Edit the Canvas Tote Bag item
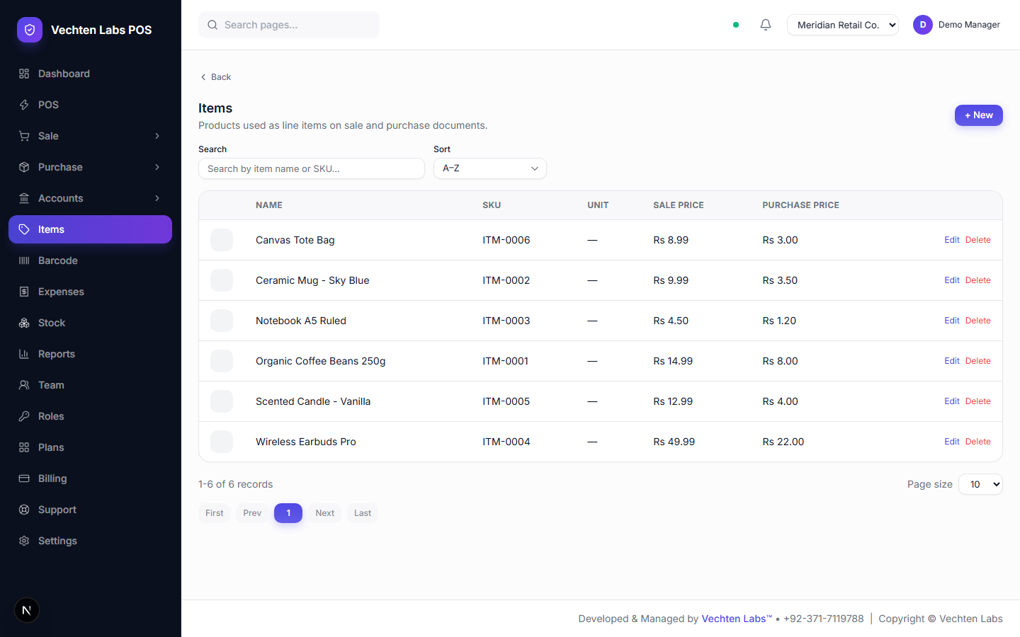 click(x=951, y=240)
